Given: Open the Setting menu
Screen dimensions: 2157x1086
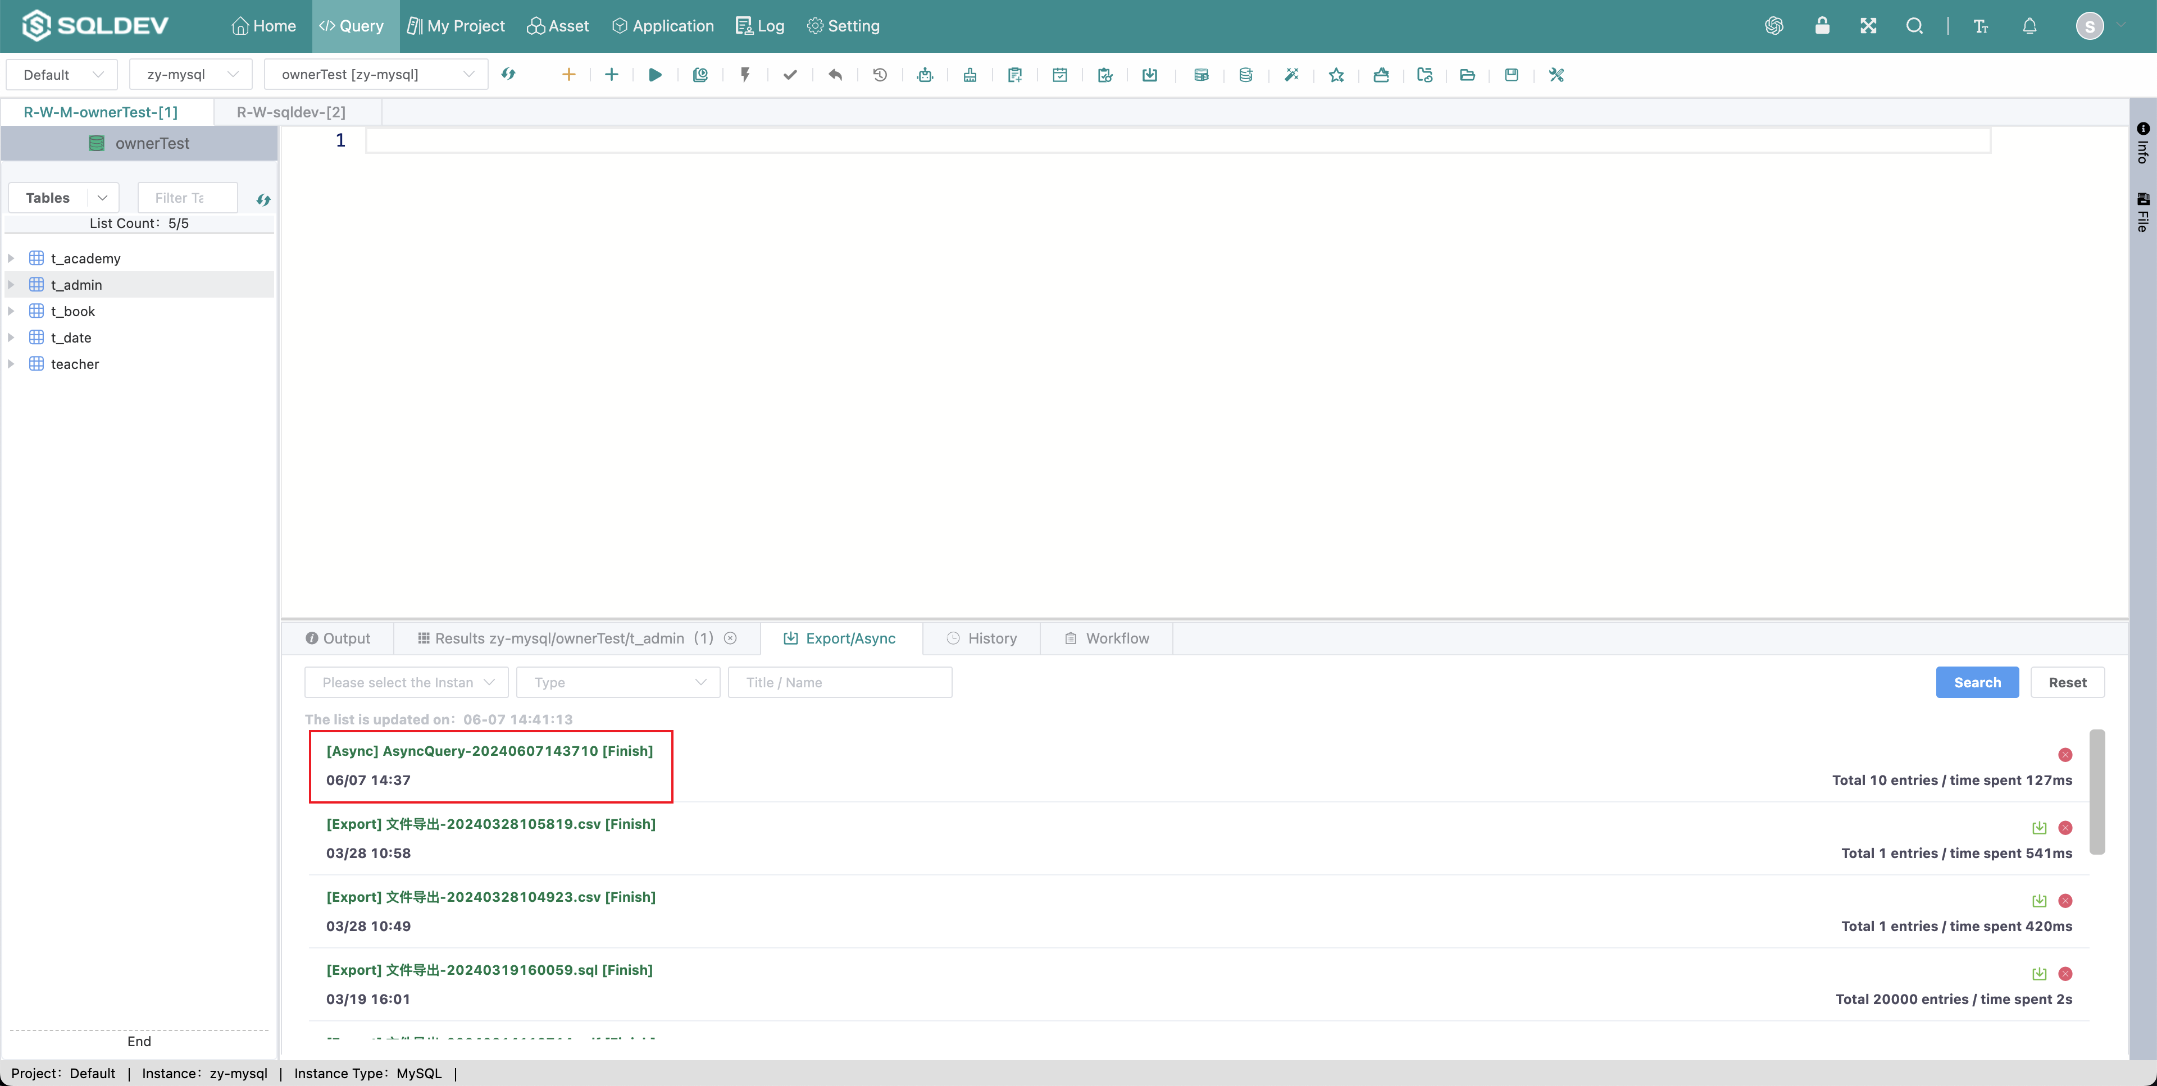Looking at the screenshot, I should [x=843, y=26].
